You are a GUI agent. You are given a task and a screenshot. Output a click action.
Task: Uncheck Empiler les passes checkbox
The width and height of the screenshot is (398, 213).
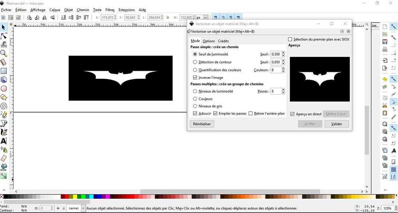(215, 114)
